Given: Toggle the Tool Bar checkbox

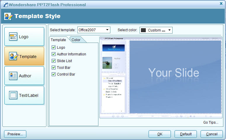Looking at the screenshot, I should [53, 68].
